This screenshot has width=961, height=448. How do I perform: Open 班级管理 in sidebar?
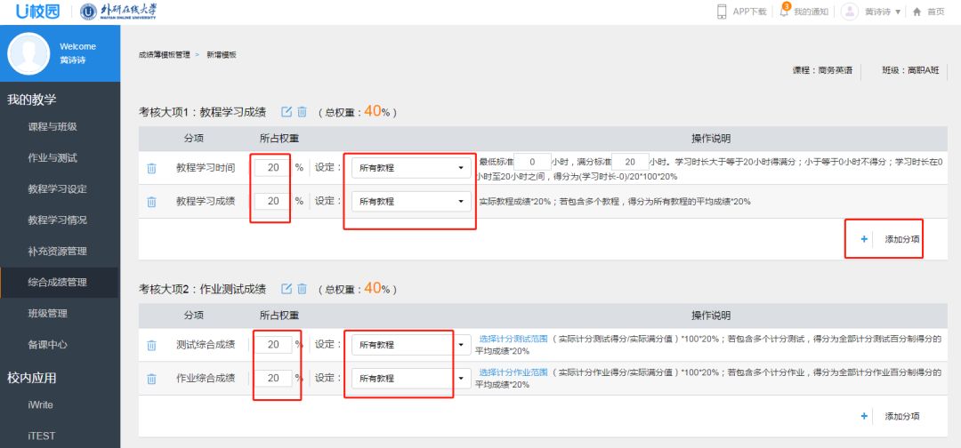point(48,314)
